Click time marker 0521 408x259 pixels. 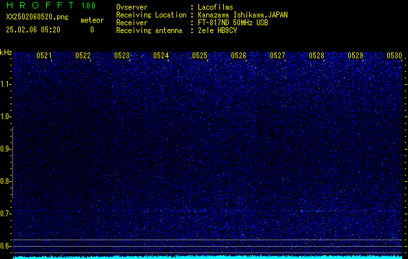44,56
